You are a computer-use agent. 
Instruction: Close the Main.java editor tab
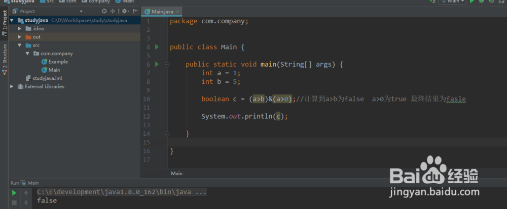(x=177, y=12)
